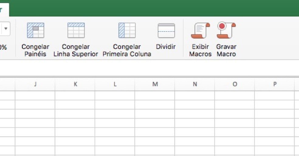Click the Gravar Macro text label
This screenshot has width=299, height=156.
point(226,51)
